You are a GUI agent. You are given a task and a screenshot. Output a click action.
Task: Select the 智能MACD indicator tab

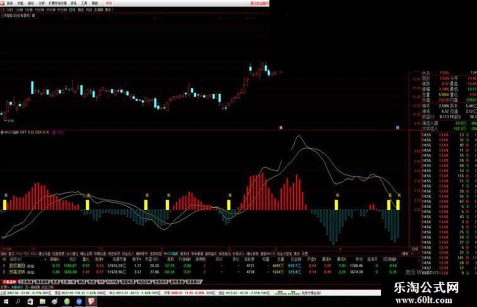click(x=268, y=254)
